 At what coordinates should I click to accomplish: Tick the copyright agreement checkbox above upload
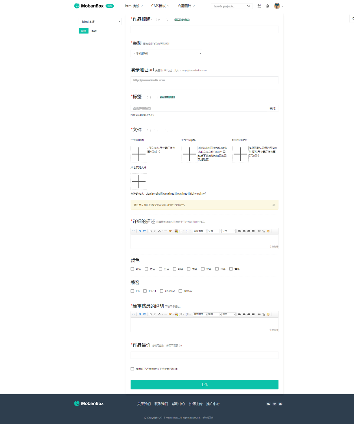coord(132,369)
